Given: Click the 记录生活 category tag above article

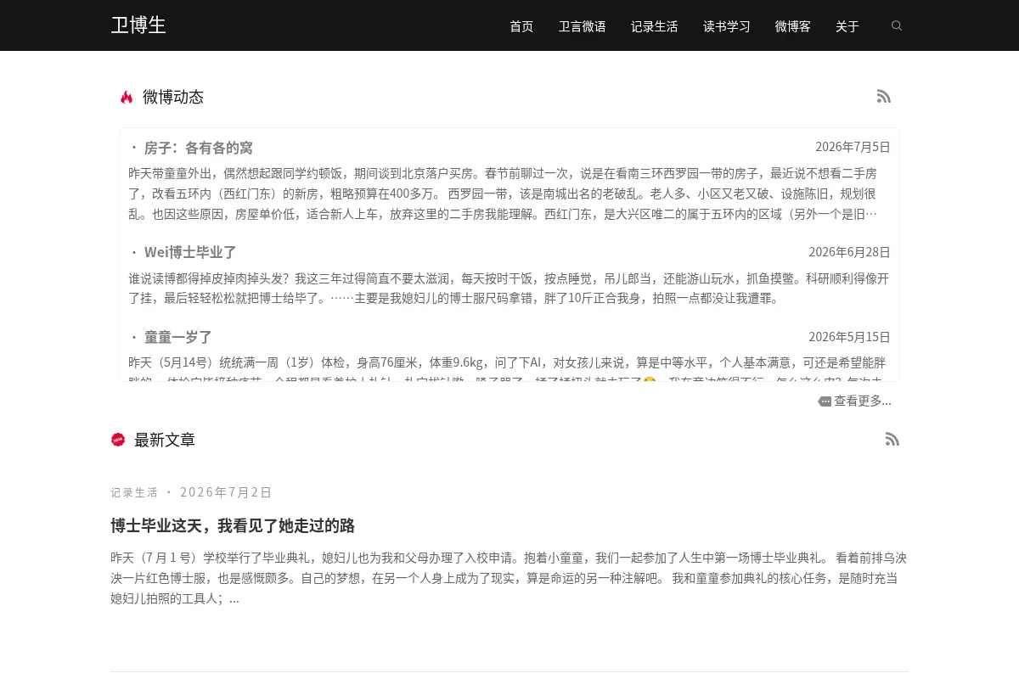Looking at the screenshot, I should [x=134, y=492].
